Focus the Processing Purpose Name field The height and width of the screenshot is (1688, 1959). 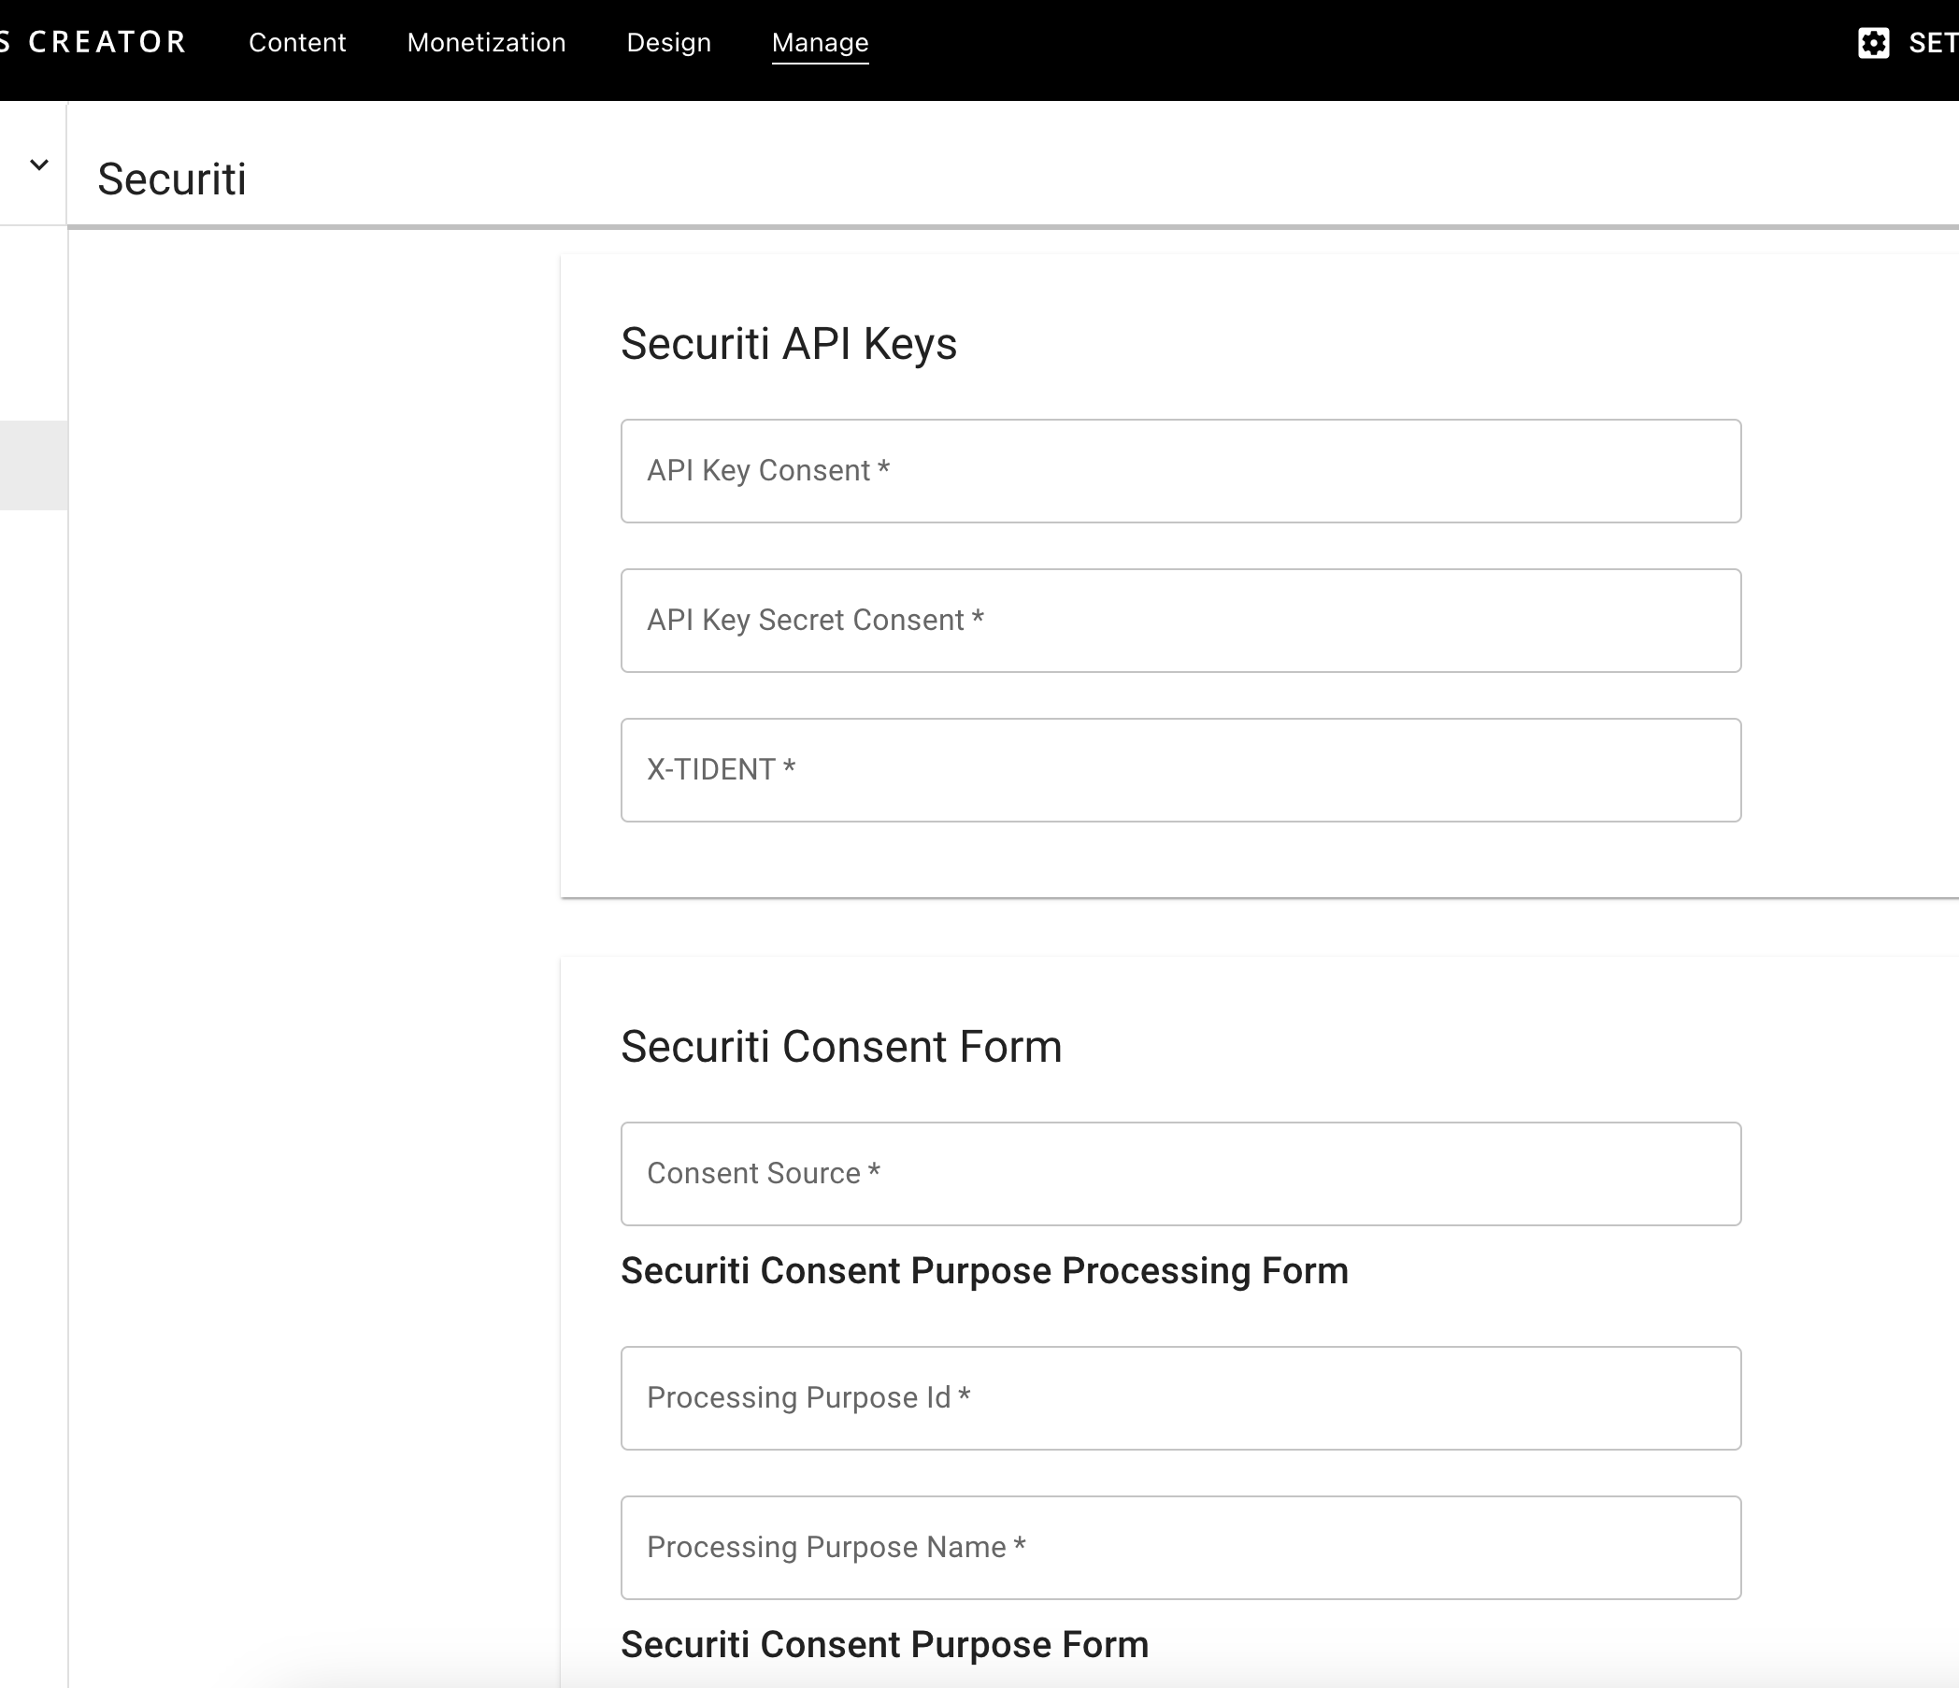click(x=1180, y=1547)
